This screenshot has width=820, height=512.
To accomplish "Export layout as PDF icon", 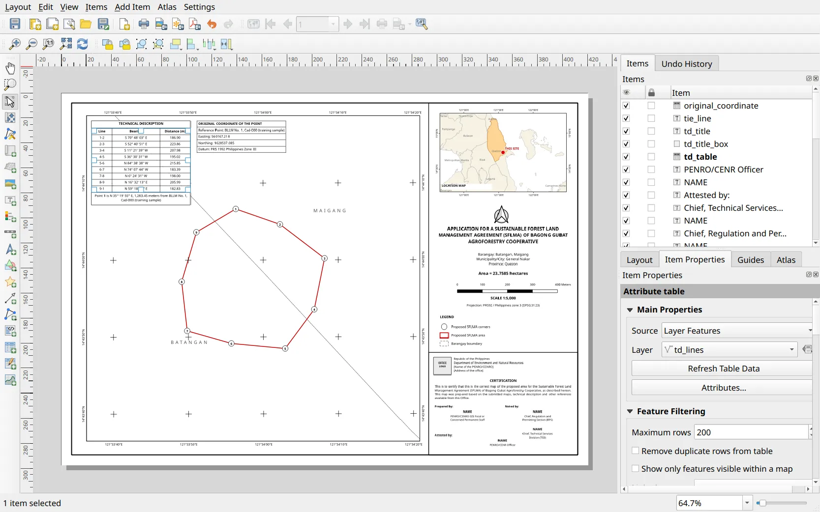I will click(x=195, y=24).
